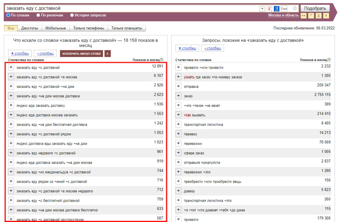
Task: Open query заказать еду +с доставкой +в москве недорого
Action: click(x=55, y=191)
